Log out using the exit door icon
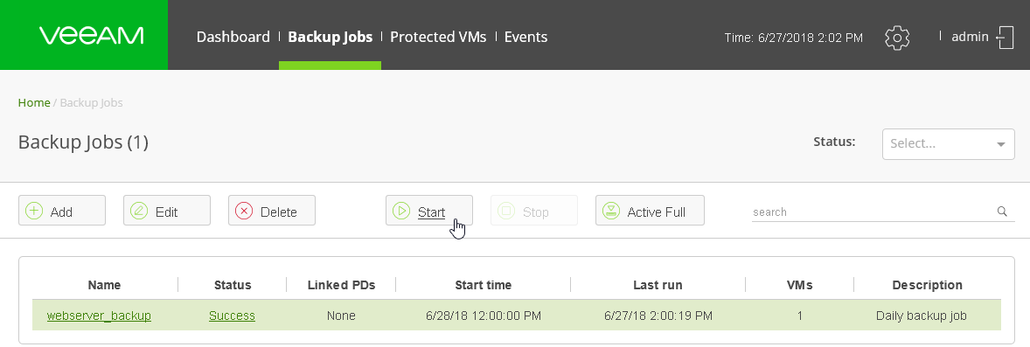The image size is (1030, 347). (x=1005, y=38)
